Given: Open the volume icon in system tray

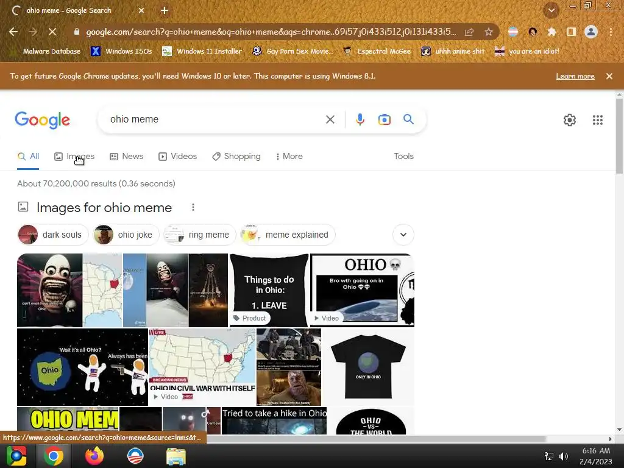Looking at the screenshot, I should (564, 456).
